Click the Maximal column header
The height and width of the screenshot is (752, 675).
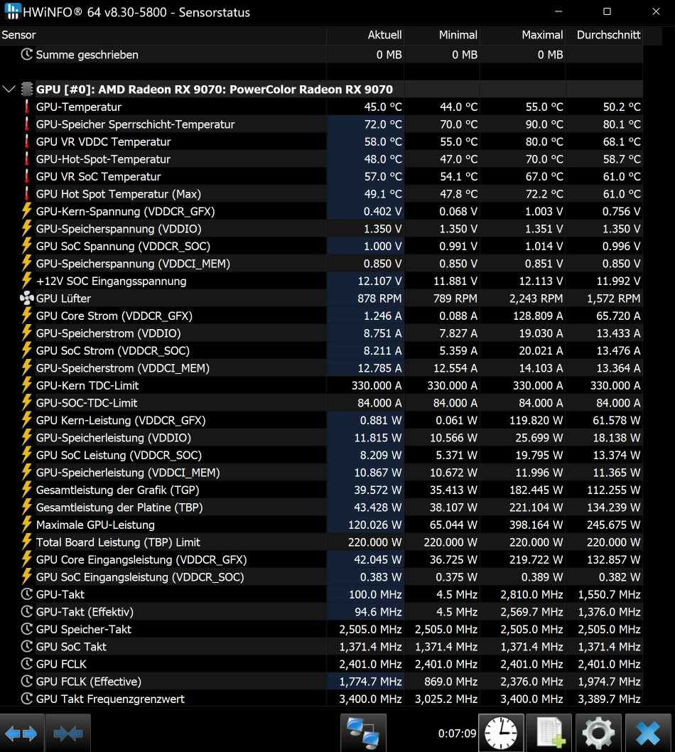(522, 35)
